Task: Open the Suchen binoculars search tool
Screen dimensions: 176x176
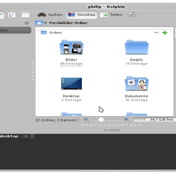Action: coord(50,15)
